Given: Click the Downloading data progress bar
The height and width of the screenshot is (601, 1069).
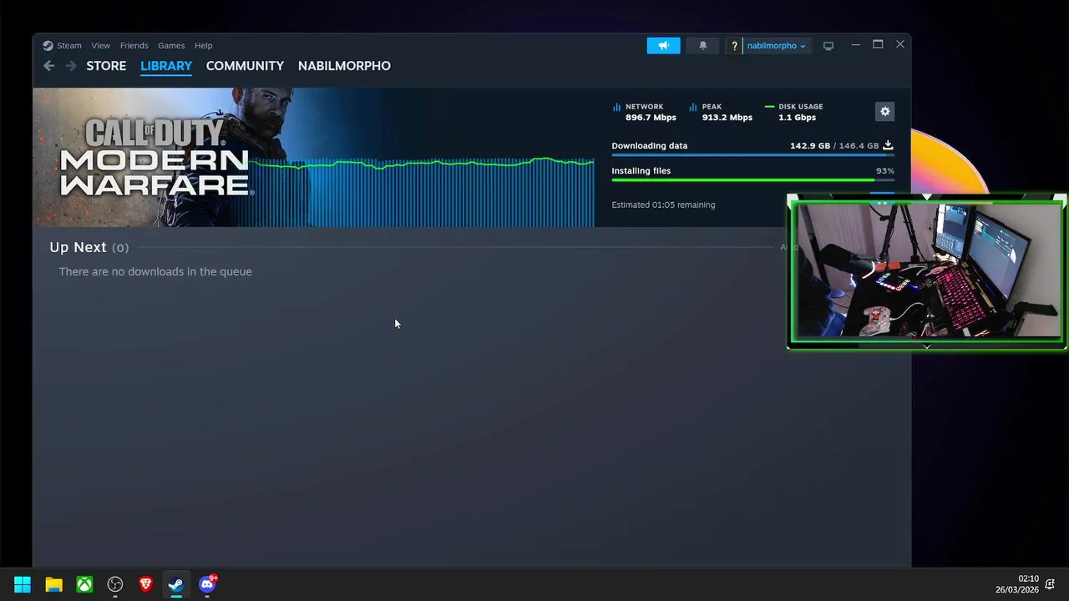Looking at the screenshot, I should (752, 155).
